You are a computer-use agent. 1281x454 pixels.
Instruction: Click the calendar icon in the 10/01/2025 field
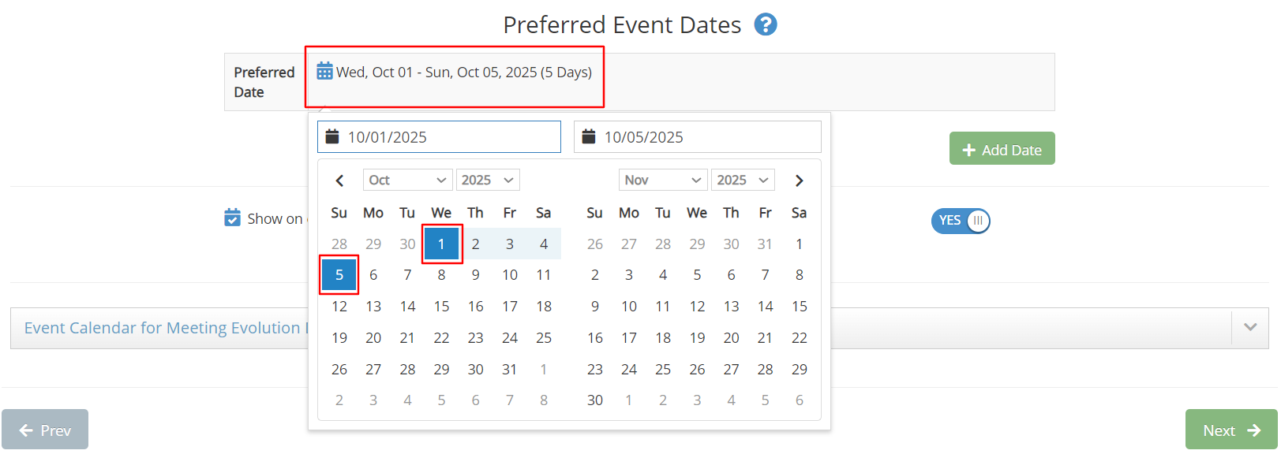(332, 136)
